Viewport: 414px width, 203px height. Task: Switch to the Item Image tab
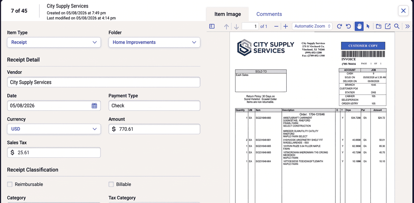pyautogui.click(x=227, y=14)
